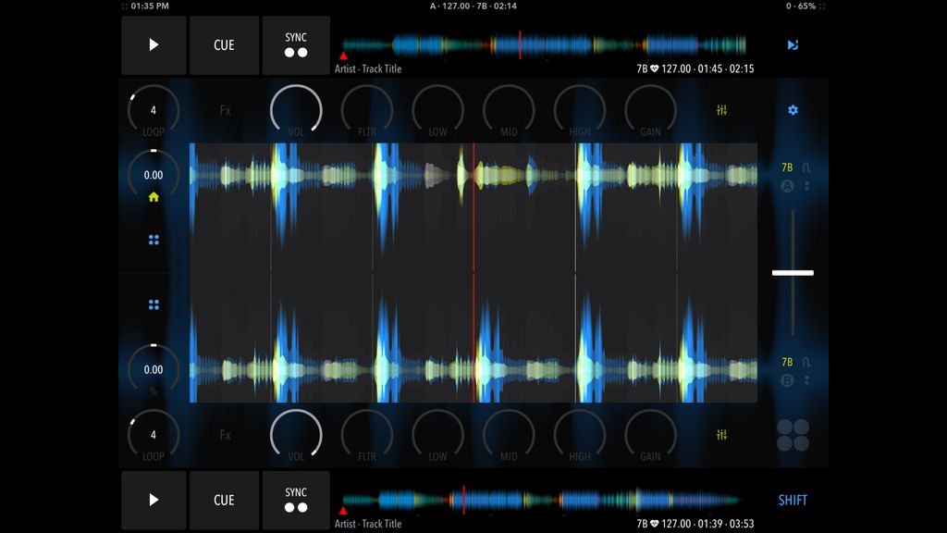The width and height of the screenshot is (947, 533).
Task: Tap Artist - Track Title on the top deck
Action: click(x=368, y=68)
